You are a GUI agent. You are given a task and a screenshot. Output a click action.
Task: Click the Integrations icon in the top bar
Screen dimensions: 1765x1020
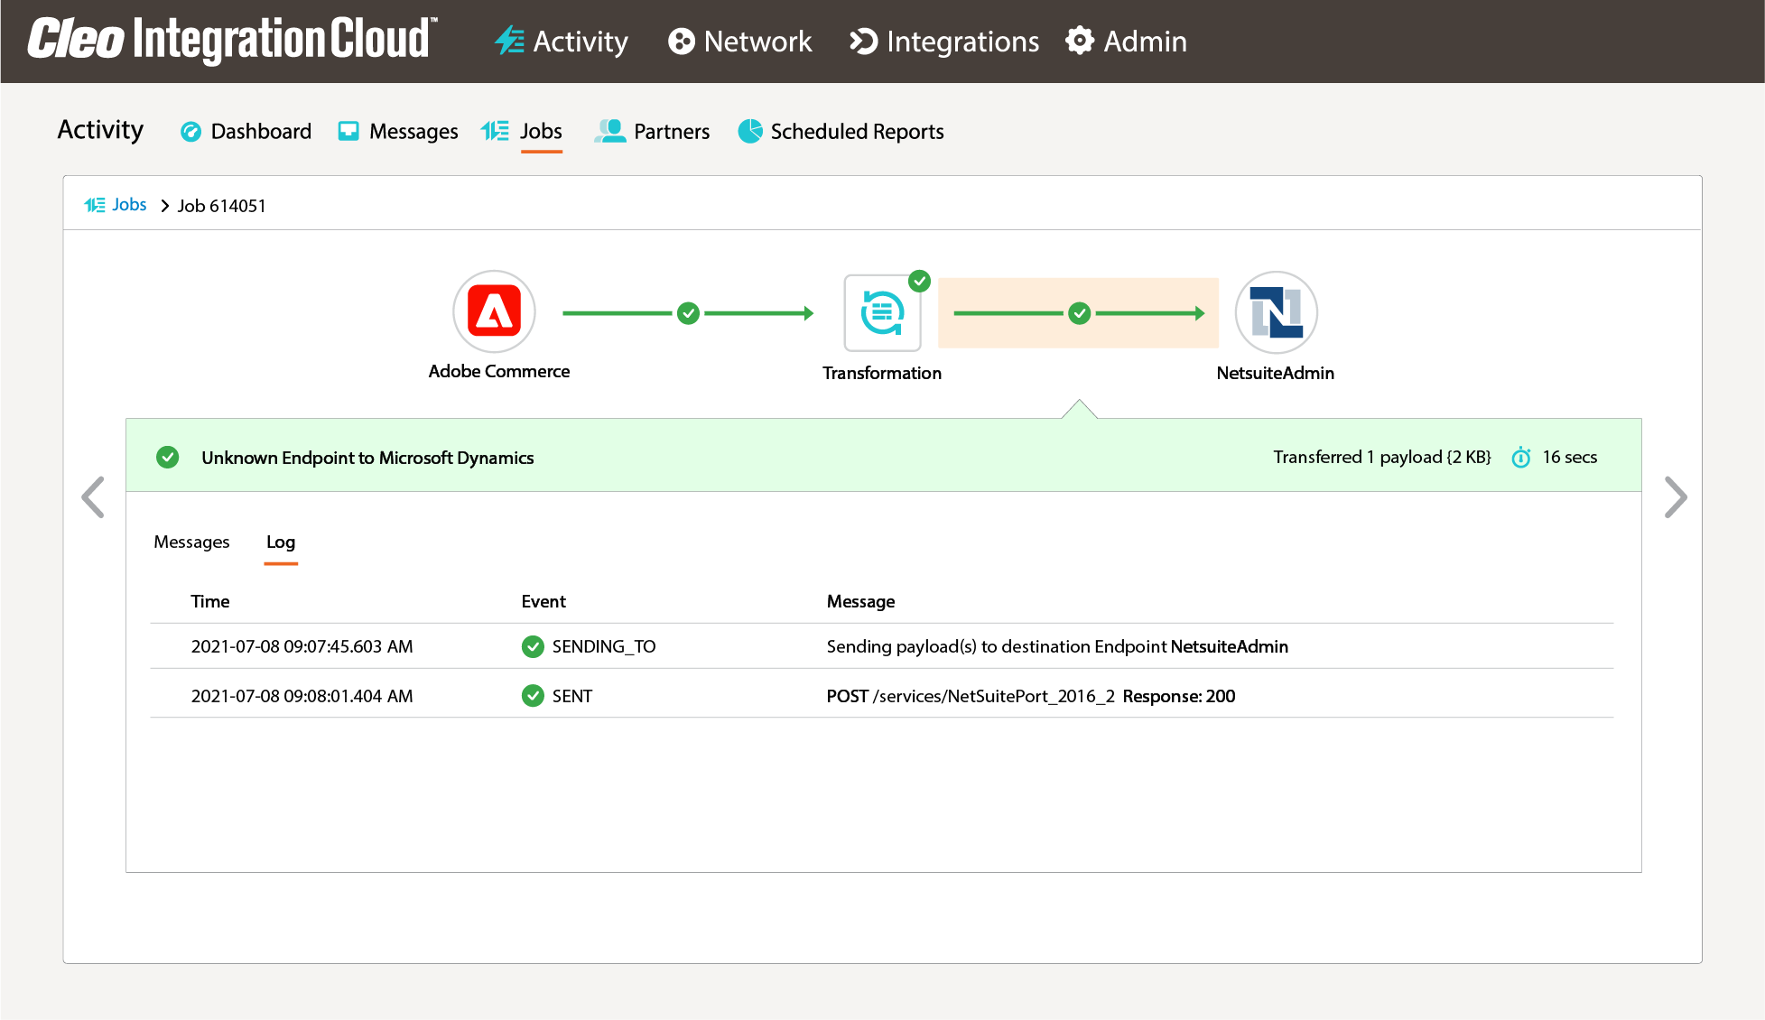point(864,41)
